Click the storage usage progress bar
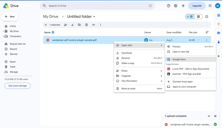Image resolution: width=222 pixels, height=128 pixels. 18,76
